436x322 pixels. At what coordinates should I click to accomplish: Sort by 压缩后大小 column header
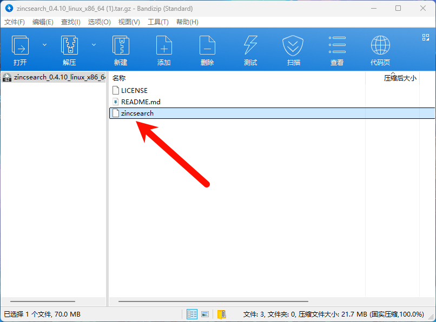392,78
